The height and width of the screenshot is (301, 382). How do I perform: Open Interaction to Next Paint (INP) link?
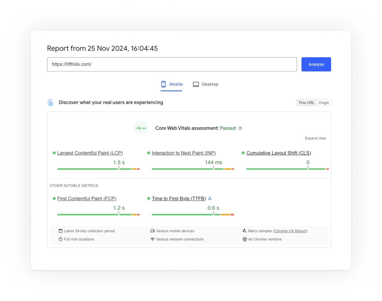click(x=184, y=153)
